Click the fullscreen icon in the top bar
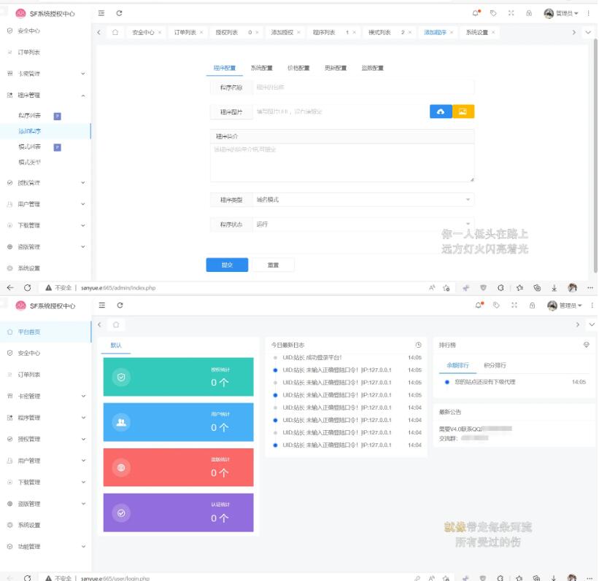The image size is (599, 581). point(513,13)
